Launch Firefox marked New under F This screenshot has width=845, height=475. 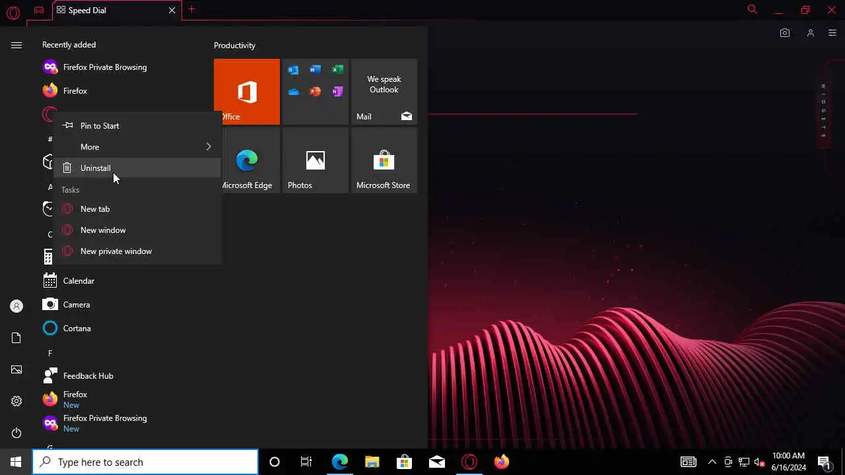point(65,400)
